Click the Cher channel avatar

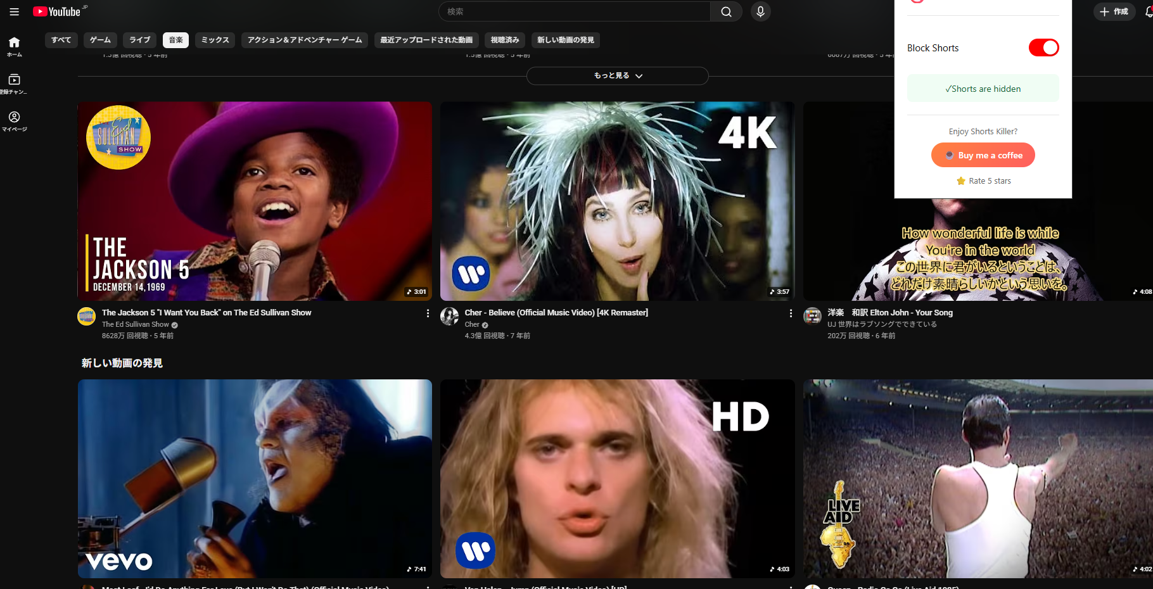tap(449, 316)
